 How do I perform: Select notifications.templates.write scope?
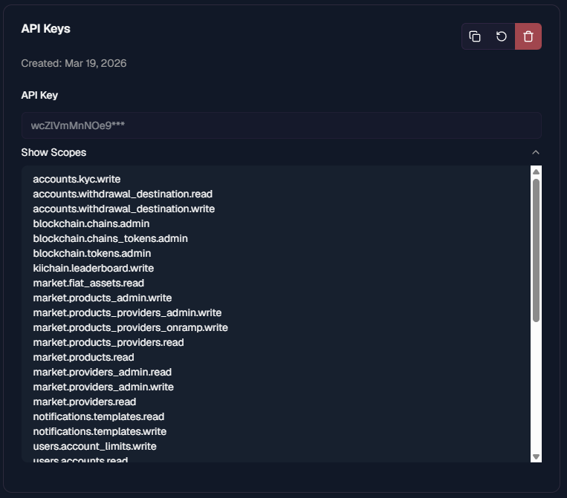click(100, 431)
